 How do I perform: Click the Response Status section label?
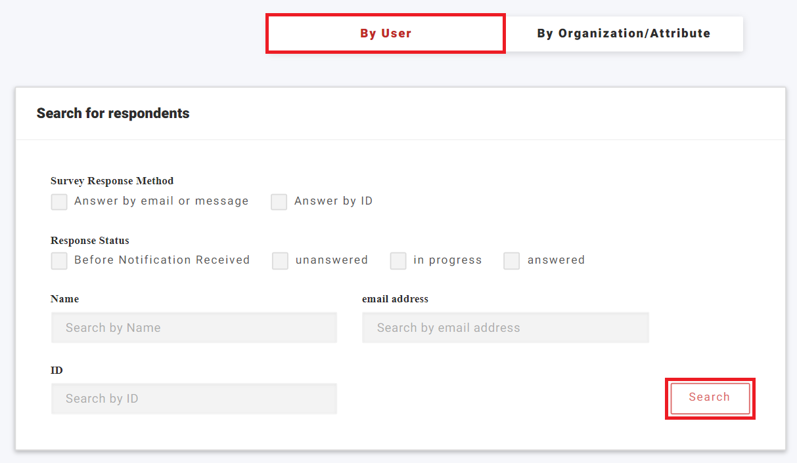click(90, 241)
